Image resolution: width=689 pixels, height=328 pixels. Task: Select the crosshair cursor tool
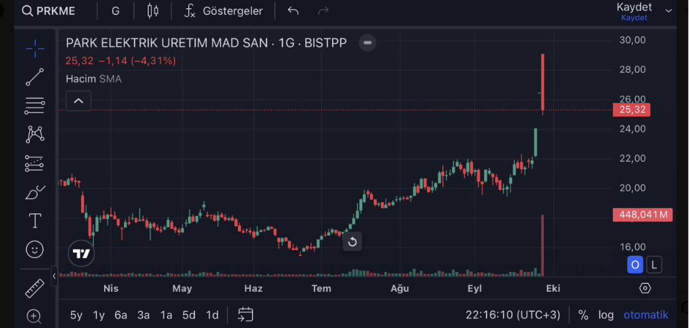coord(35,49)
